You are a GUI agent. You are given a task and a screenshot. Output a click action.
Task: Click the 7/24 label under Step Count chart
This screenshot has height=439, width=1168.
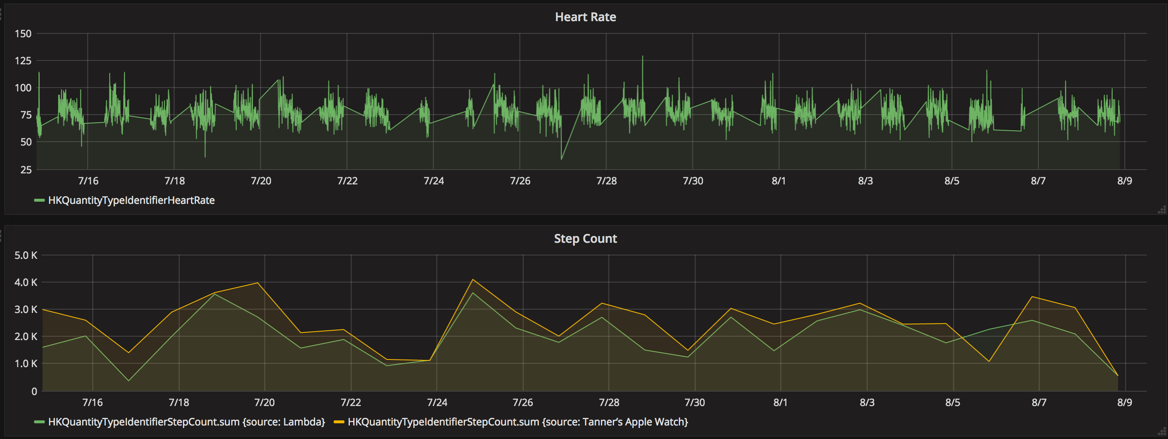click(x=437, y=402)
